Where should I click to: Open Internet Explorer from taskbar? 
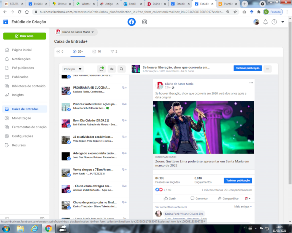coord(35,228)
